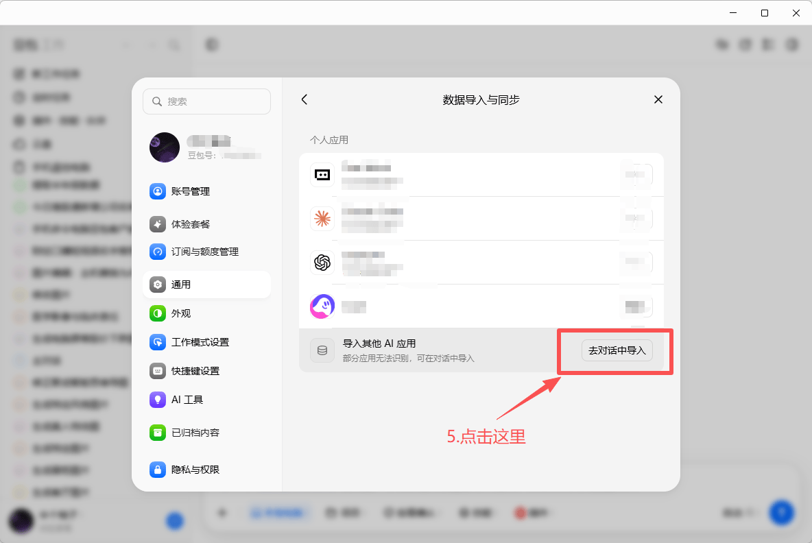The height and width of the screenshot is (543, 812).
Task: Minimize the application window
Action: tap(732, 13)
